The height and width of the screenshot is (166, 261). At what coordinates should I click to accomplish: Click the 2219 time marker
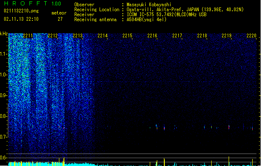[227, 36]
